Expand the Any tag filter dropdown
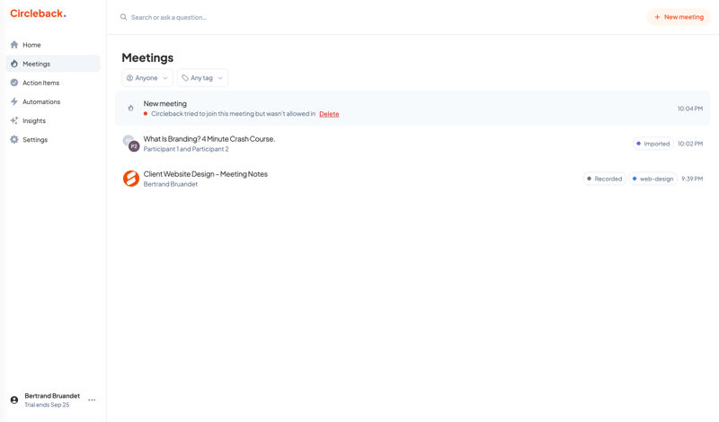The image size is (719, 422). point(203,78)
